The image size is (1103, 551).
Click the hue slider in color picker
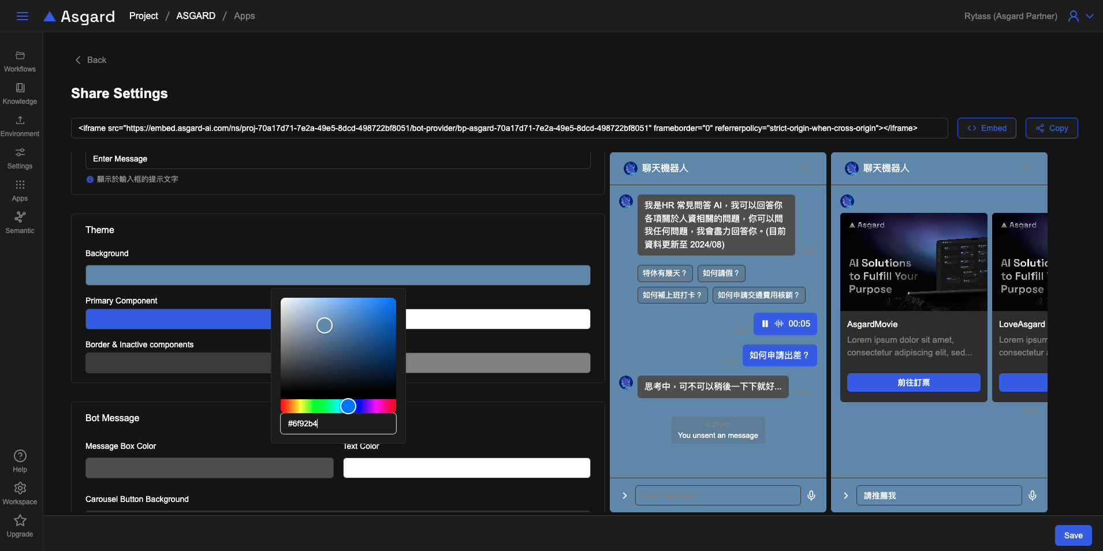[x=338, y=406]
